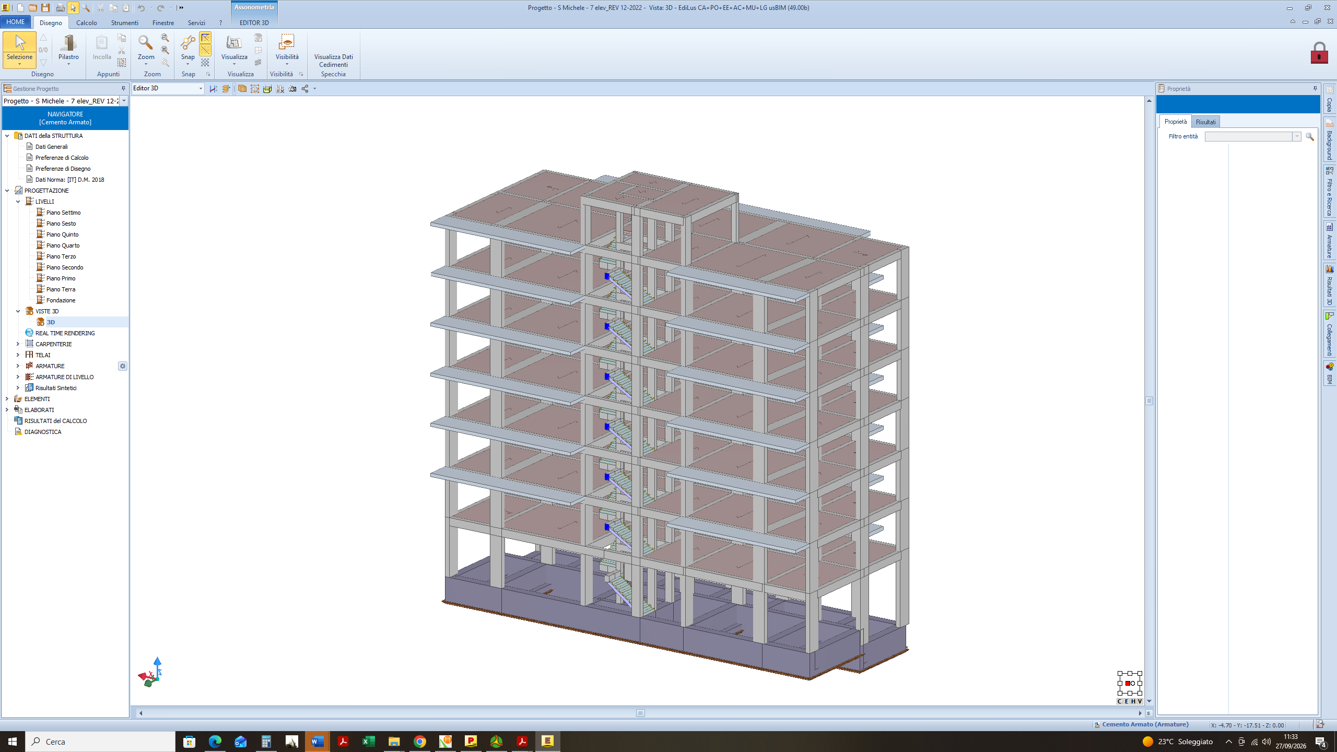The width and height of the screenshot is (1337, 752).
Task: Print using the printer icon
Action: (x=60, y=8)
